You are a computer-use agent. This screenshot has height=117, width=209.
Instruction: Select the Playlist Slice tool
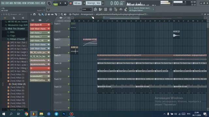coord(56,14)
